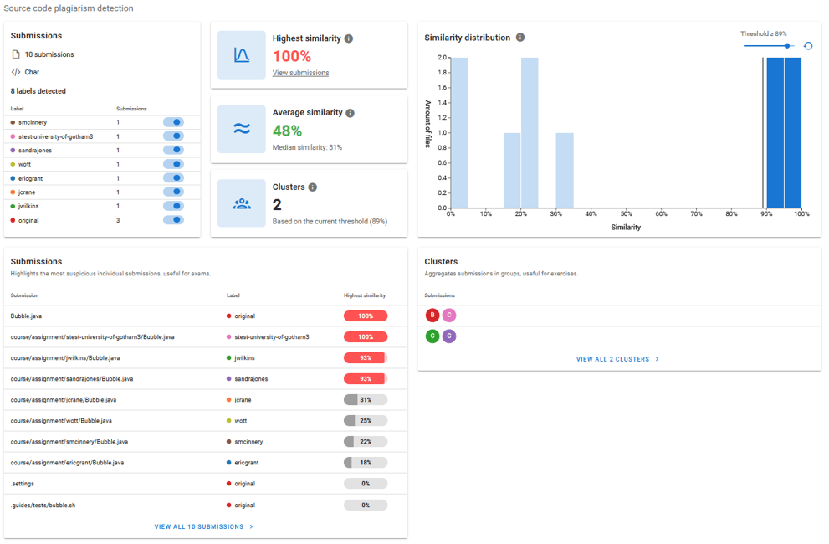
Task: Click the Highest similarity chart icon
Action: point(242,54)
